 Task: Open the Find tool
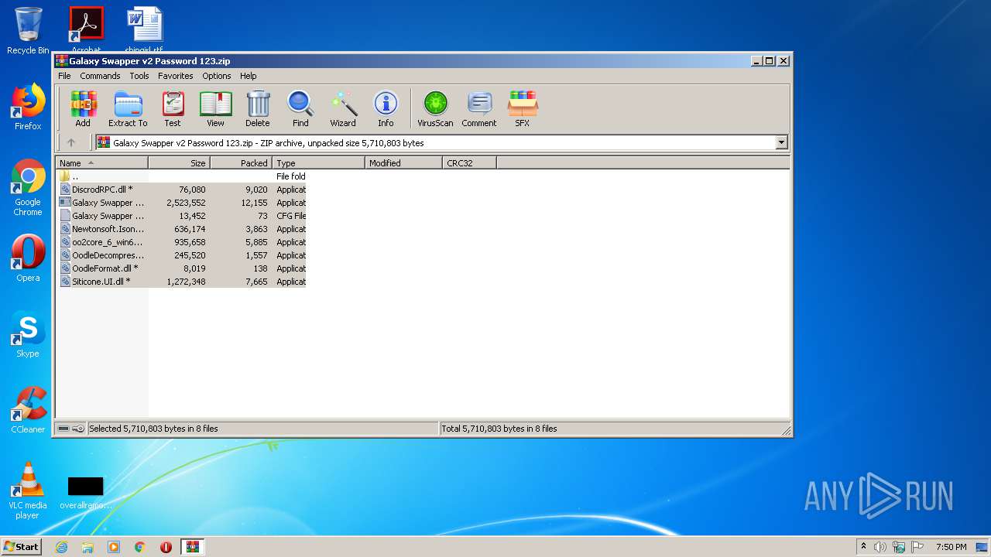300,108
